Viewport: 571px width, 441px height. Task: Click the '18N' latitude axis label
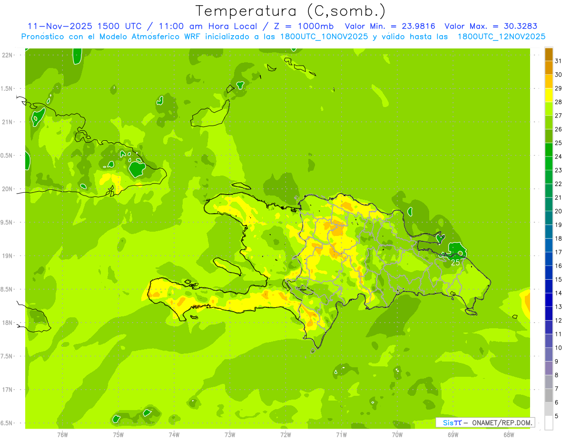[x=7, y=323]
